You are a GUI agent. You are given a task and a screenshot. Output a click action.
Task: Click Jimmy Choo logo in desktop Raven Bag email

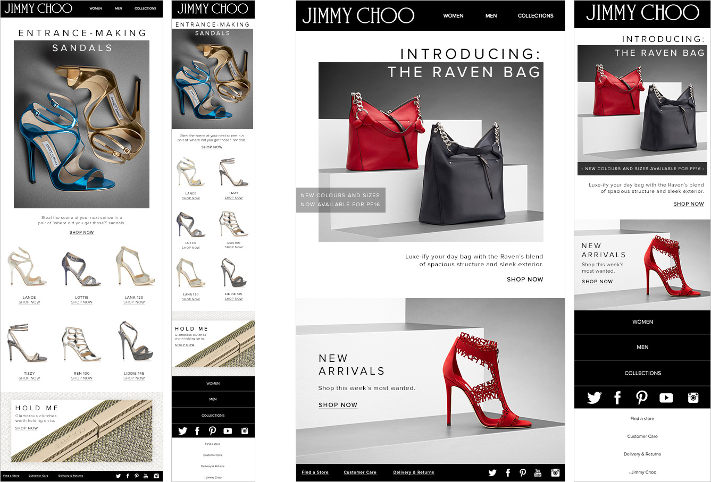(x=358, y=15)
